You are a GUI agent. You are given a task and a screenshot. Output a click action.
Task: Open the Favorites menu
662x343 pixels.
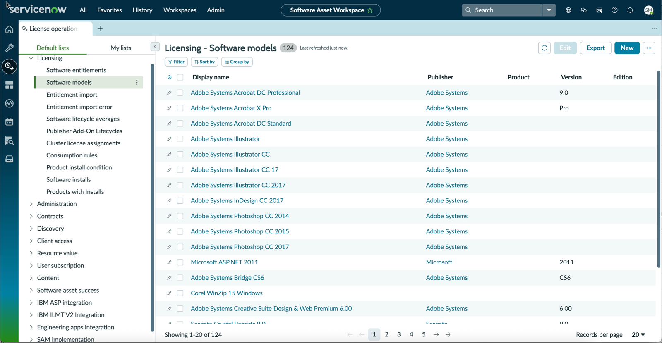(x=110, y=10)
